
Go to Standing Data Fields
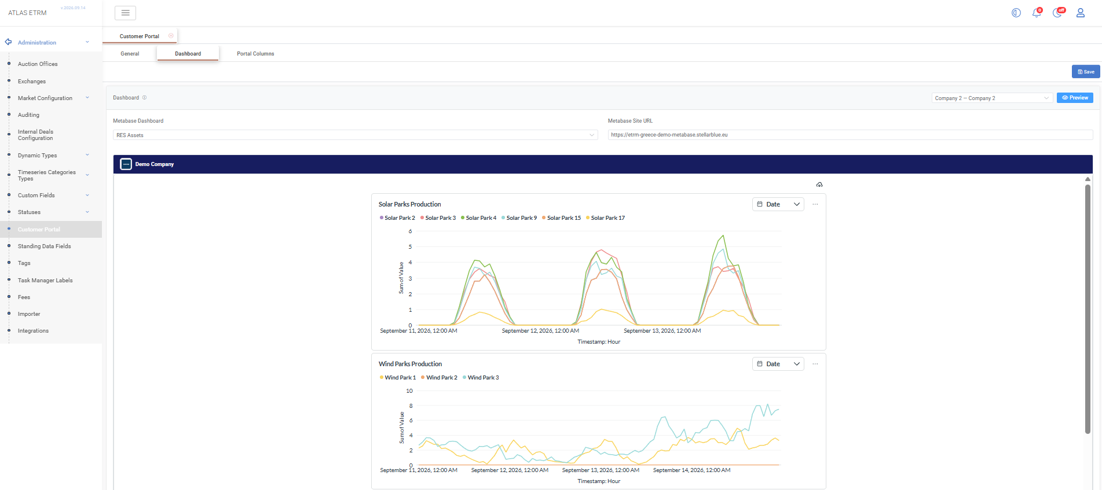(x=44, y=246)
